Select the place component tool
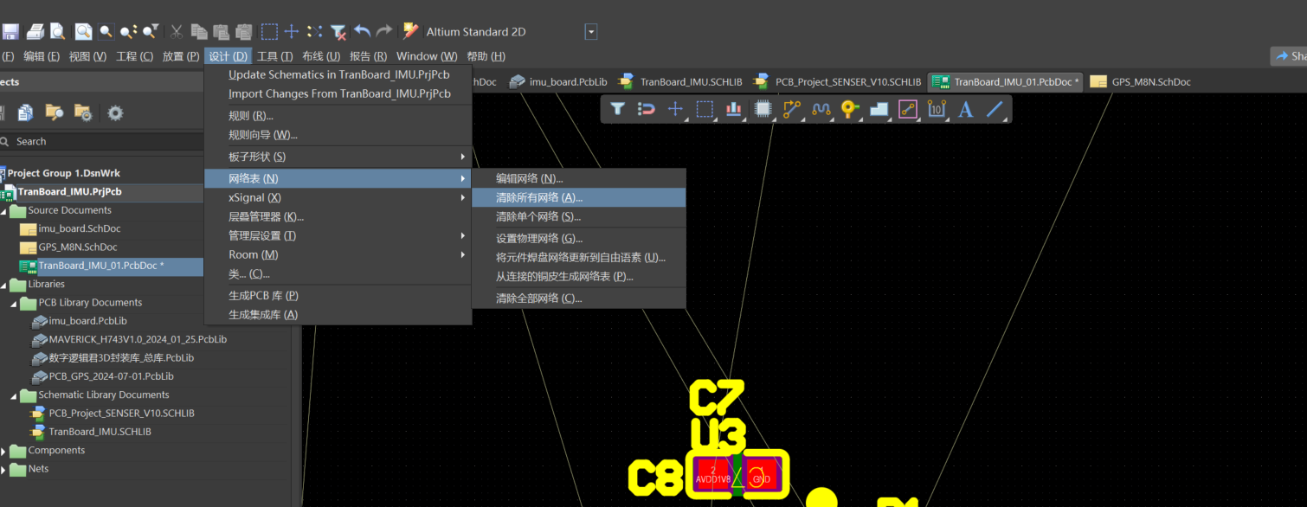The image size is (1307, 507). pos(762,109)
